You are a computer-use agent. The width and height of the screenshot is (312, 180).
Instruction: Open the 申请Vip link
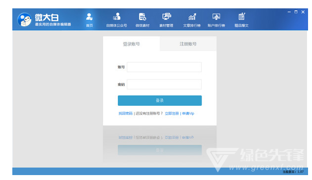tap(188, 113)
